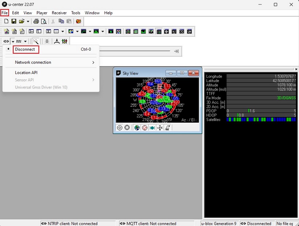This screenshot has height=226, width=299.
Task: Choose Location API in the menu
Action: (x=26, y=73)
